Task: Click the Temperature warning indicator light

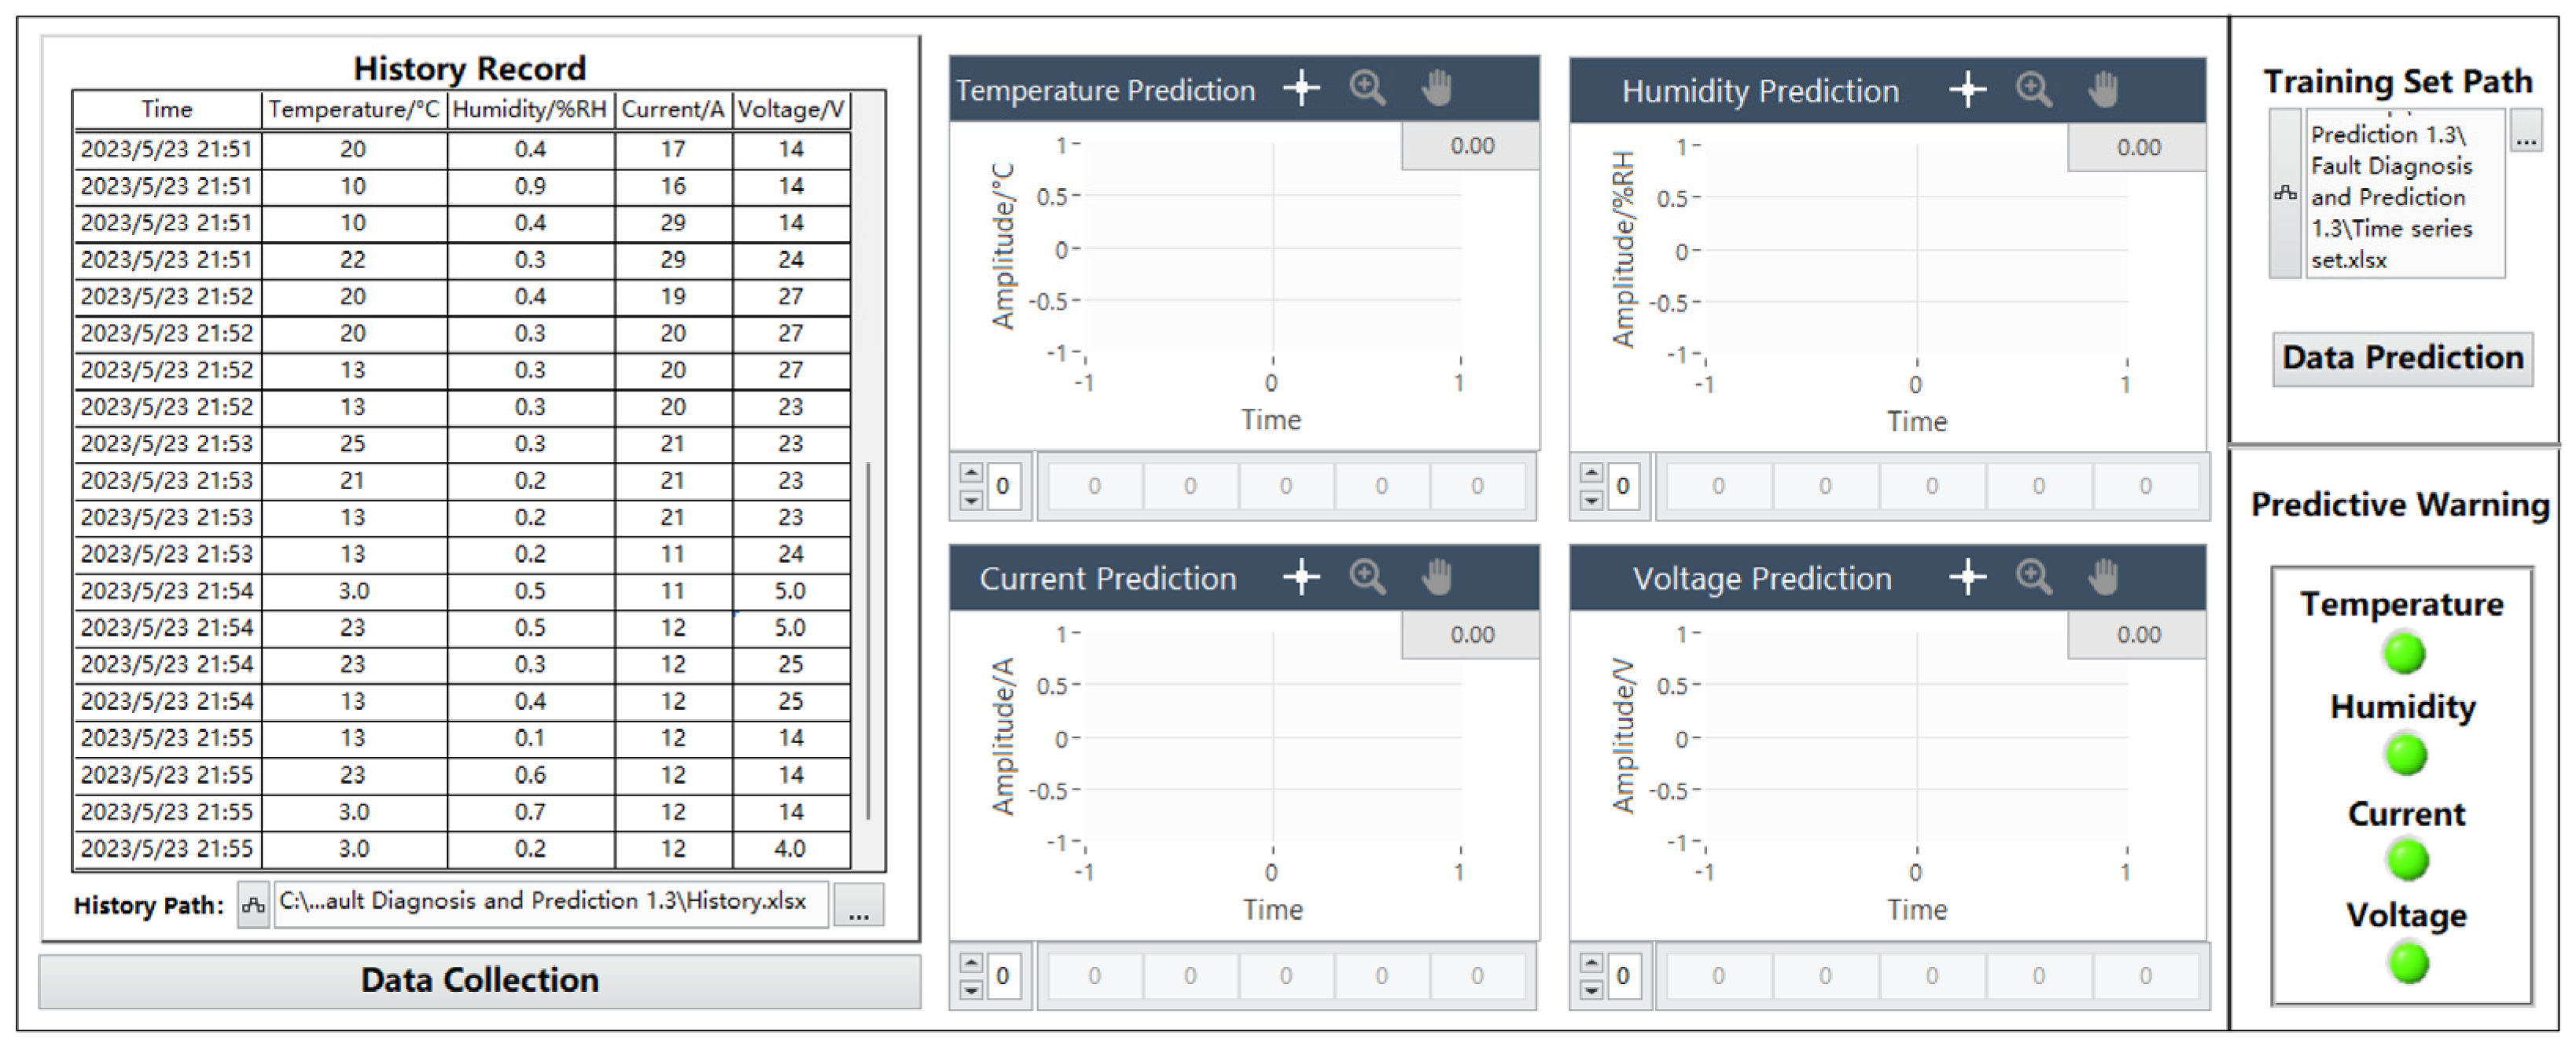Action: click(2404, 654)
